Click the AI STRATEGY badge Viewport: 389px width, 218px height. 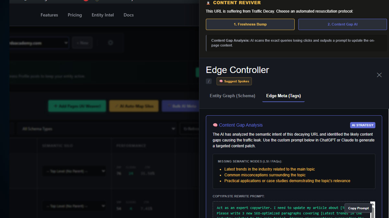pyautogui.click(x=363, y=125)
